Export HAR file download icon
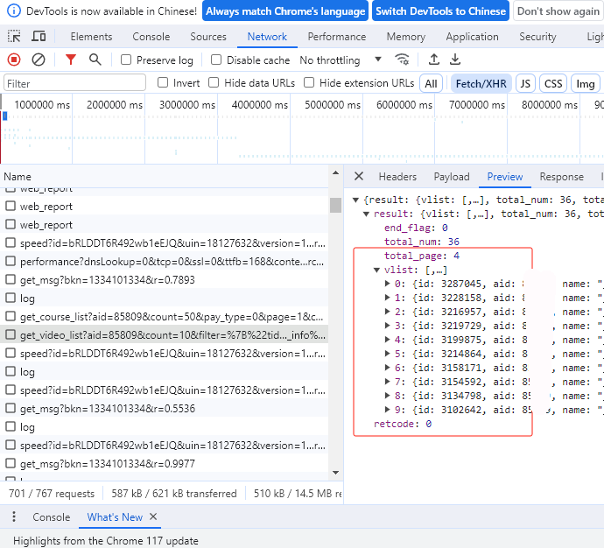 pyautogui.click(x=455, y=60)
